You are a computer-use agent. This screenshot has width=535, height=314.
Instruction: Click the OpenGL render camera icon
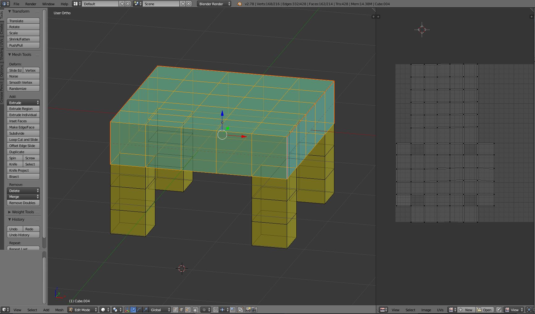[248, 310]
